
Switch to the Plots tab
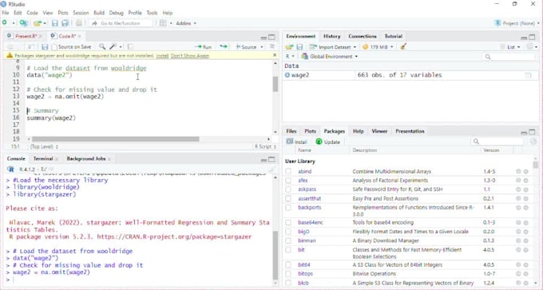tap(310, 131)
